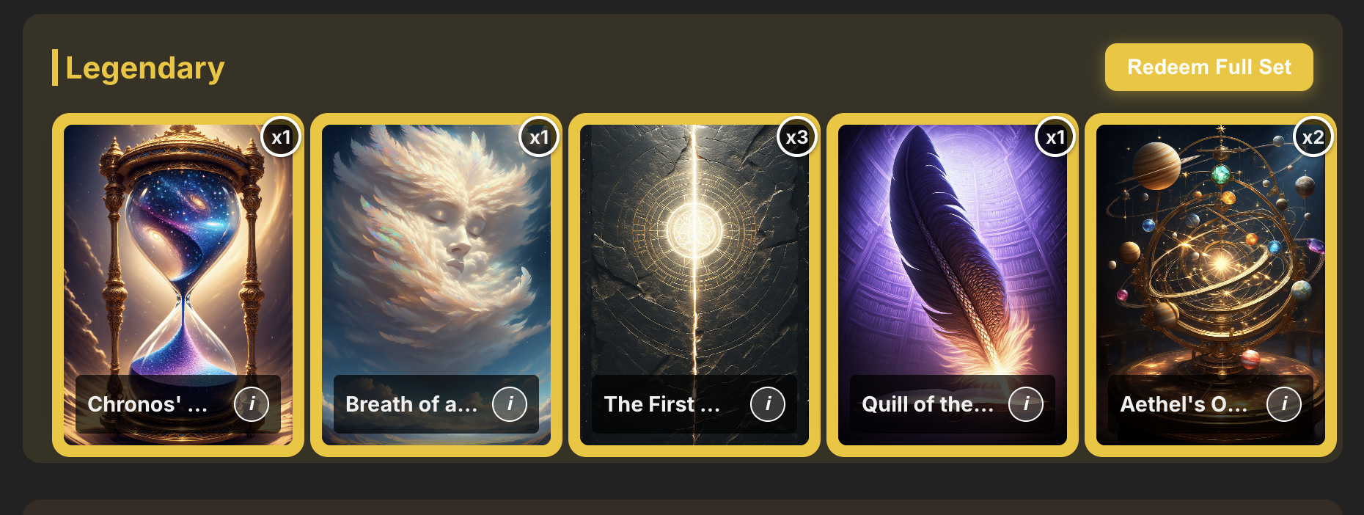View info icon on The First card
1364x515 pixels.
point(768,404)
